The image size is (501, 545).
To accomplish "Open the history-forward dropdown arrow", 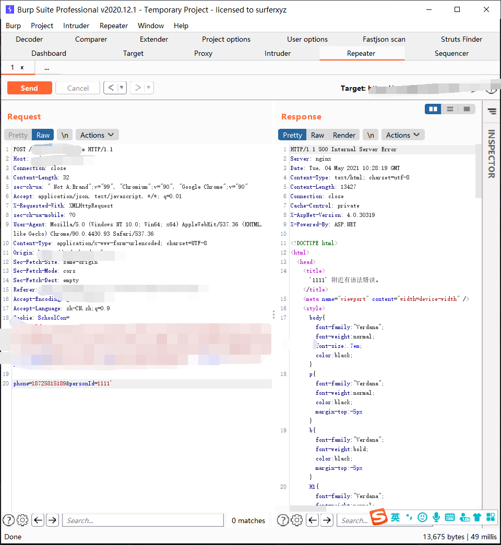I will [149, 88].
